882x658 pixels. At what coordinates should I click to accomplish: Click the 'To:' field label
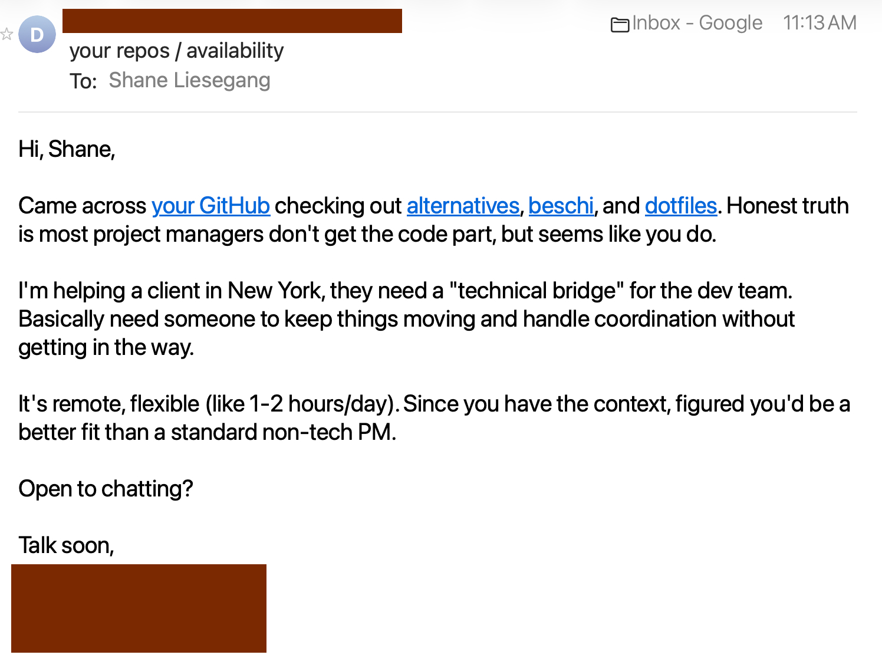click(x=83, y=81)
